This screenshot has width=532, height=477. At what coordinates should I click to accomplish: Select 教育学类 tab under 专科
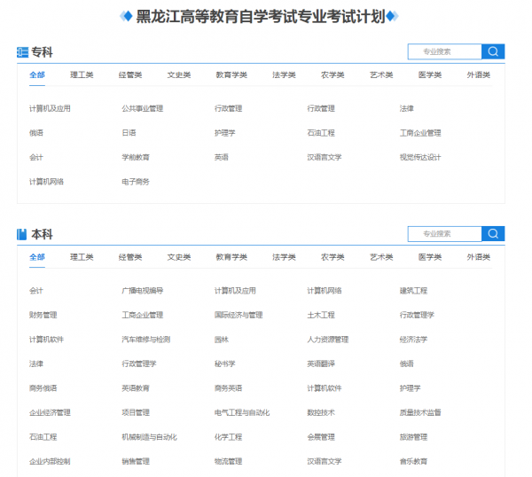(x=231, y=75)
